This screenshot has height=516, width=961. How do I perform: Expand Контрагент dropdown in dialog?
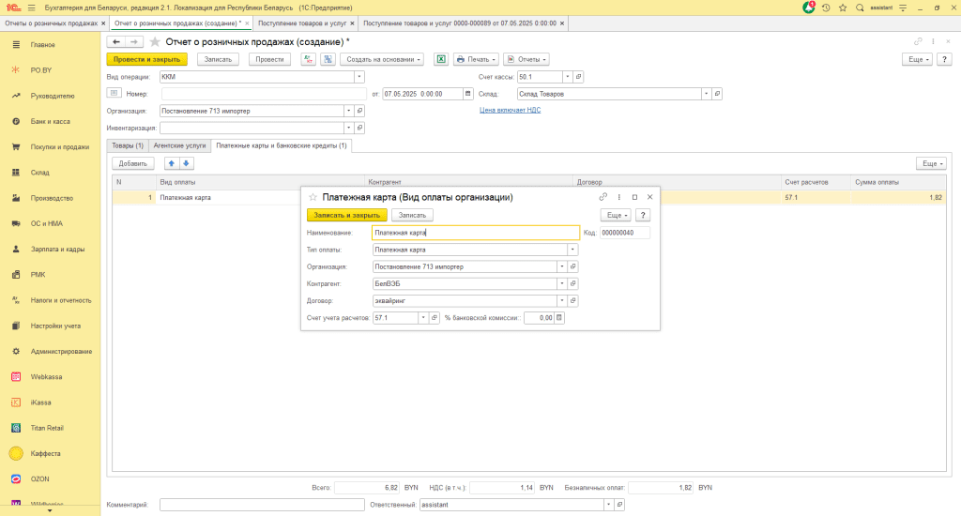pyautogui.click(x=561, y=283)
